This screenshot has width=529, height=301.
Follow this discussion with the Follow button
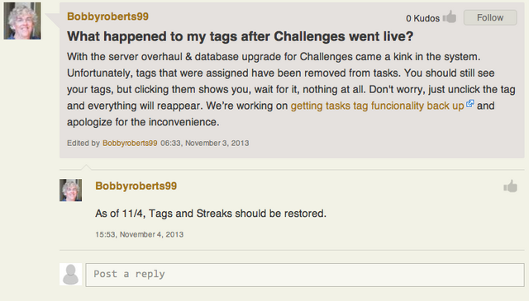pyautogui.click(x=490, y=17)
